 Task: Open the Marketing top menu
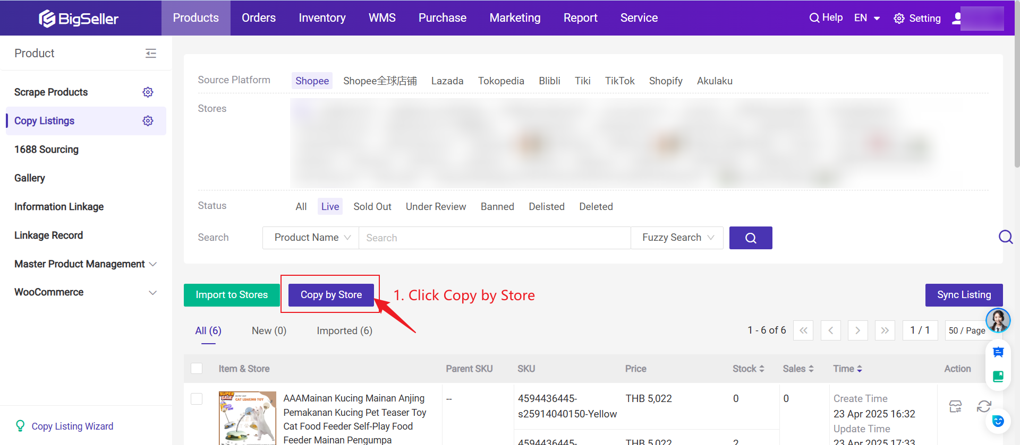tap(515, 18)
